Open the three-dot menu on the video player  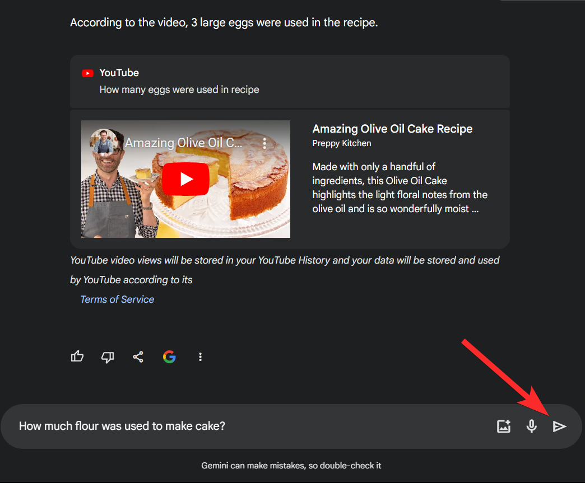(x=265, y=143)
